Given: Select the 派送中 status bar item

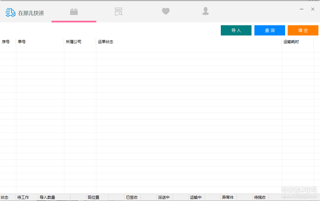Looking at the screenshot, I should click(x=164, y=197).
